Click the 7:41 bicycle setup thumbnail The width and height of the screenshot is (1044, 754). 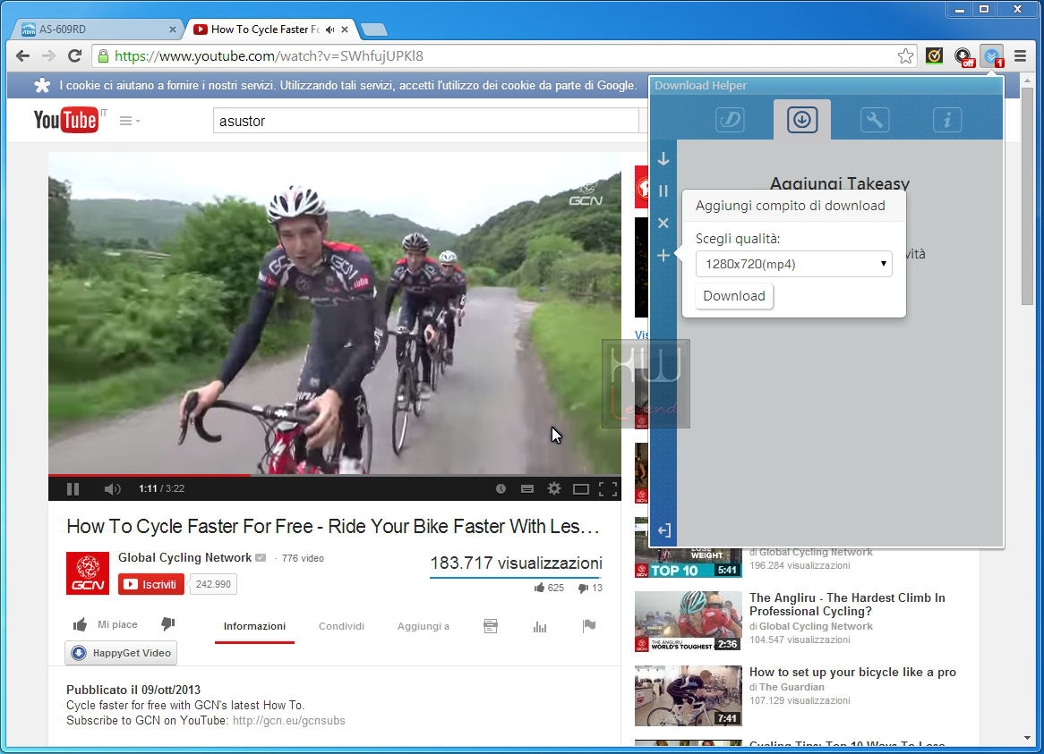(688, 696)
